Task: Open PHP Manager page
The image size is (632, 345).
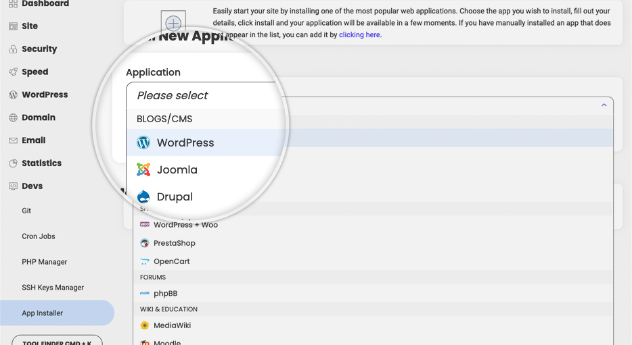Action: 45,262
